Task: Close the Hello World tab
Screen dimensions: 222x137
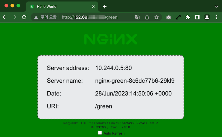Action: point(93,6)
